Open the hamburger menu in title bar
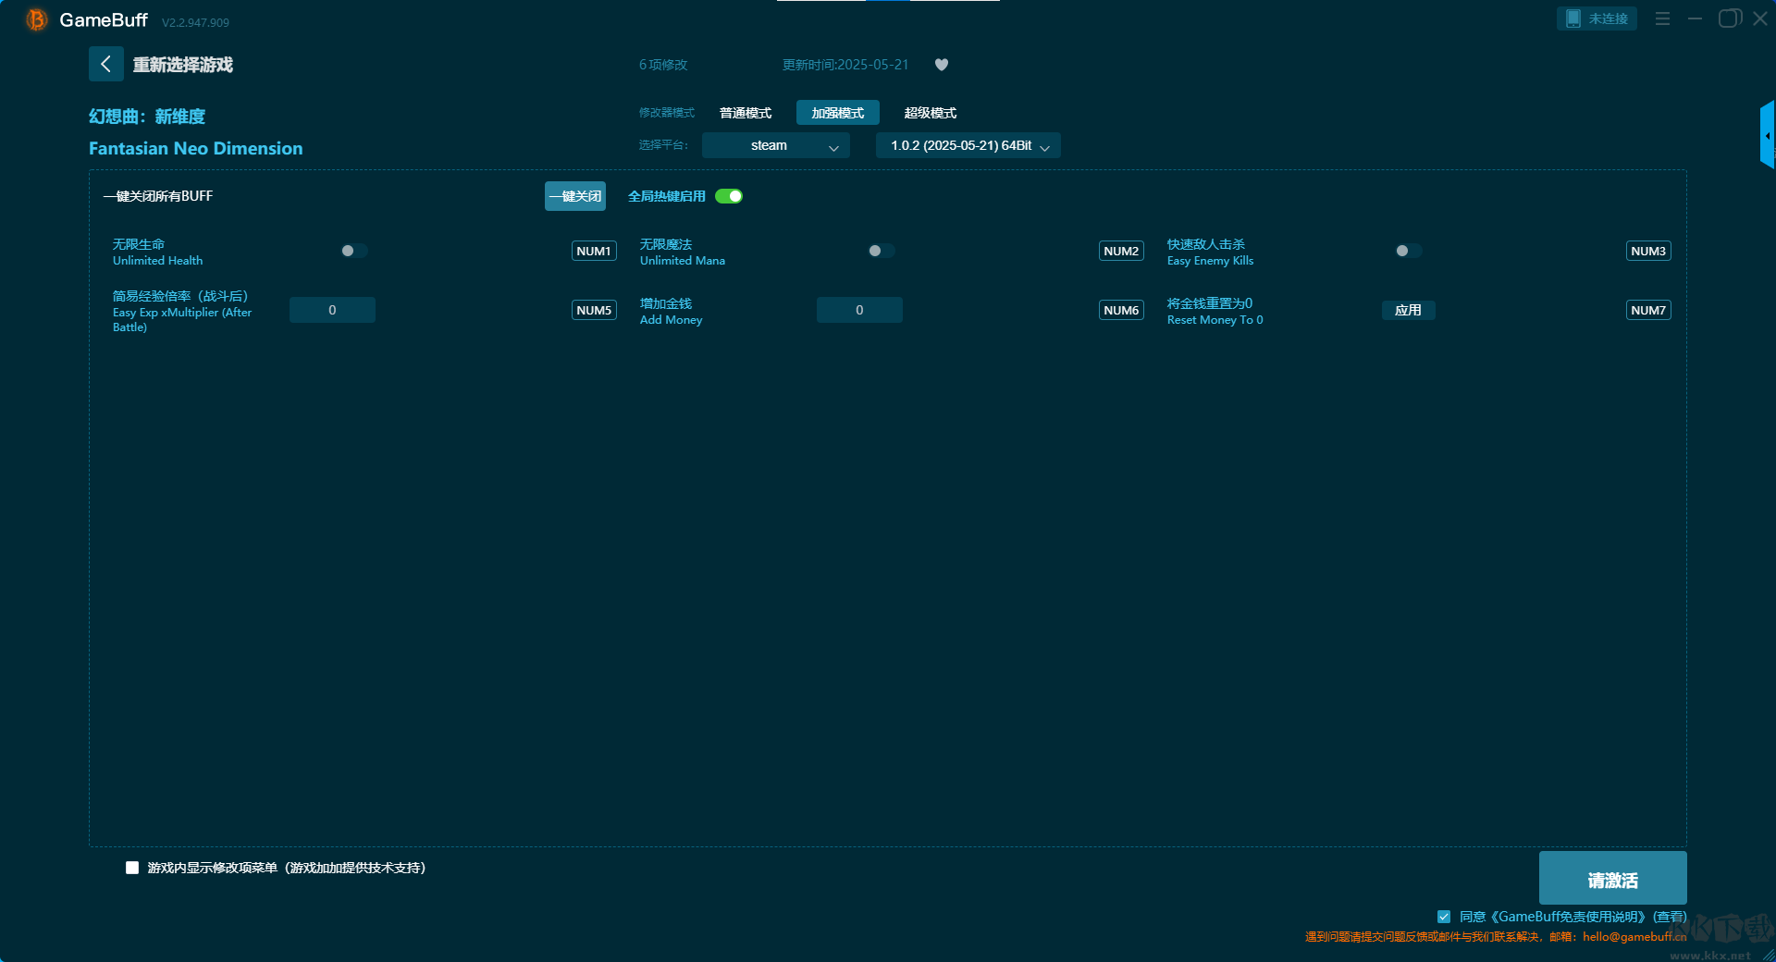This screenshot has height=962, width=1776. point(1662,18)
